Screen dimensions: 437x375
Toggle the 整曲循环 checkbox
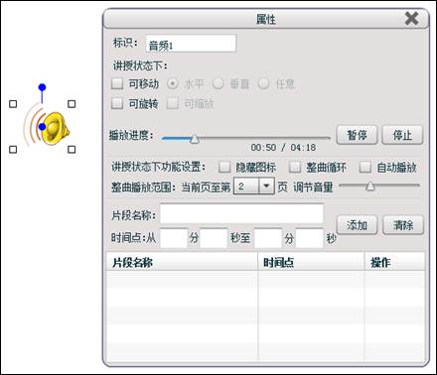(x=295, y=167)
